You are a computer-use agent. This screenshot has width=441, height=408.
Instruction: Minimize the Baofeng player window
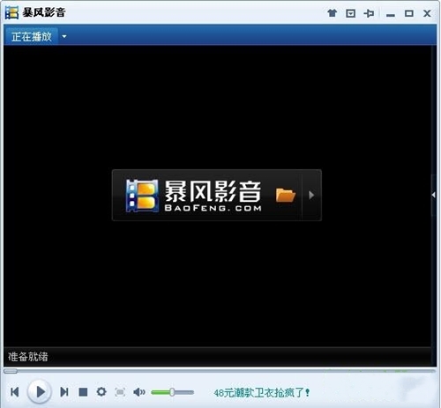(391, 15)
